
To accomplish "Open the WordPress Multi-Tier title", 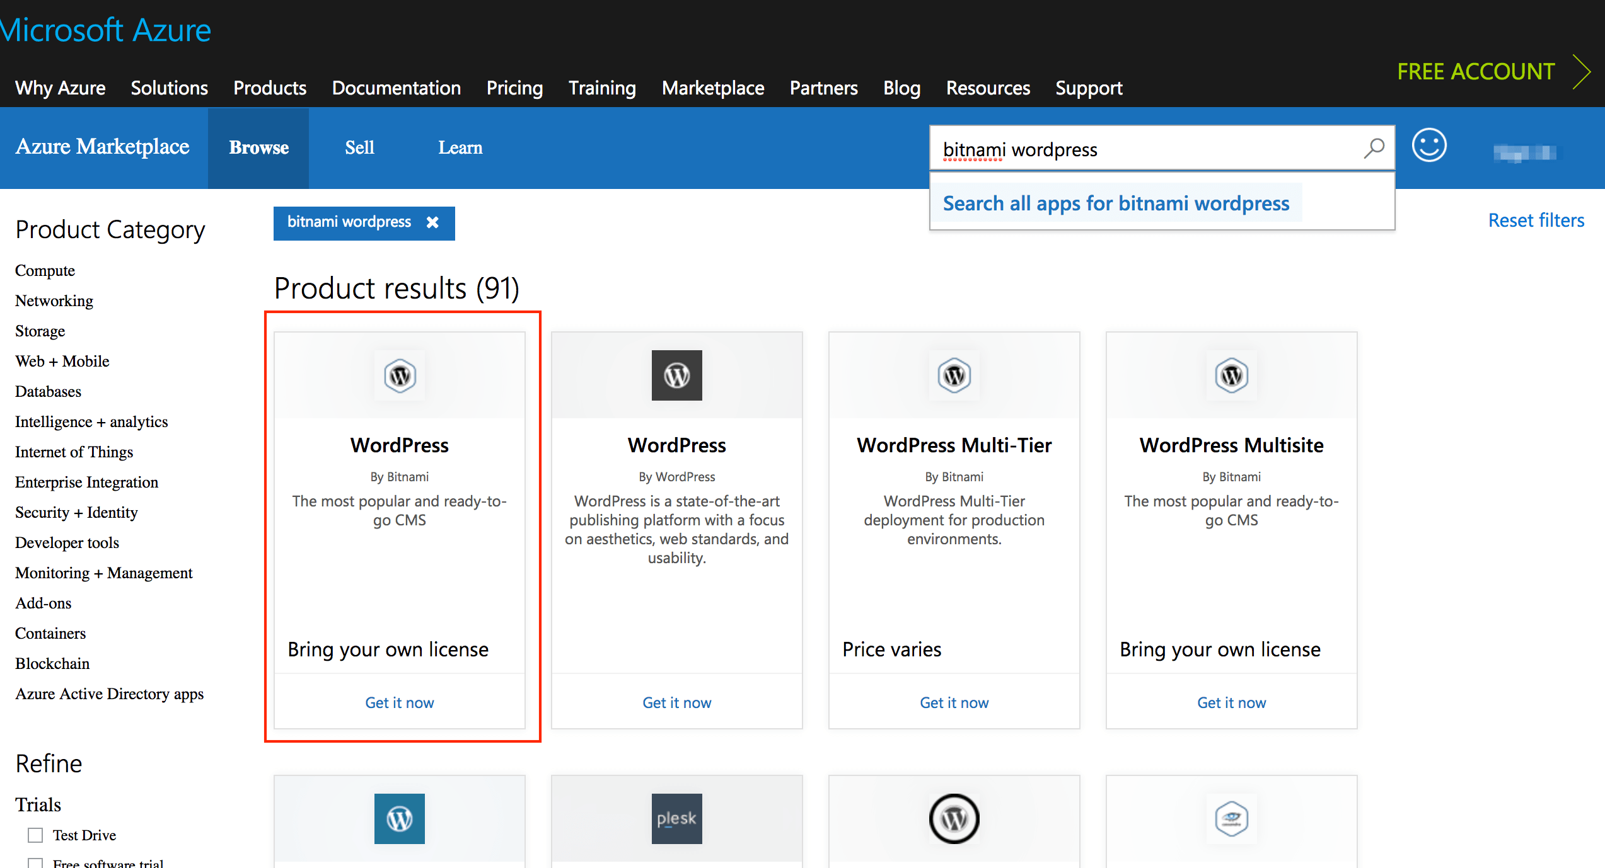I will (954, 445).
